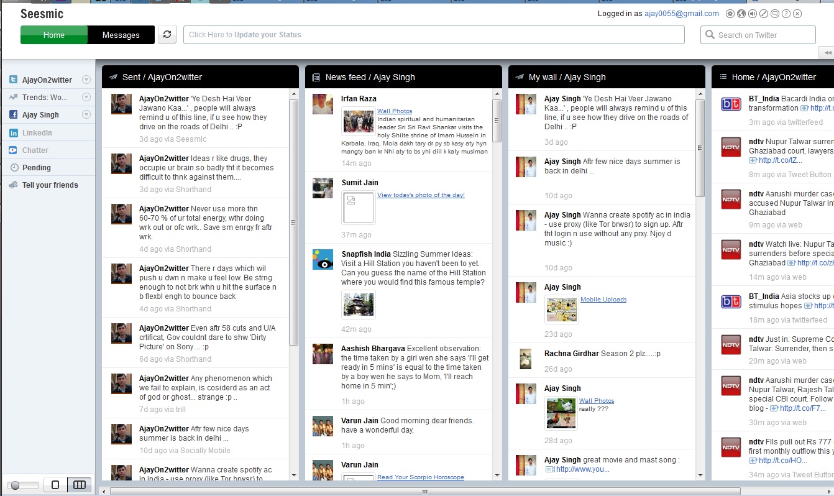This screenshot has height=496, width=834.
Task: Switch to the Home tab
Action: tap(54, 35)
